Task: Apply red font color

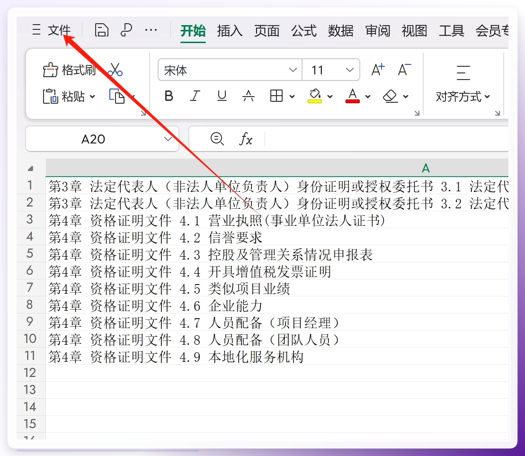Action: (353, 96)
